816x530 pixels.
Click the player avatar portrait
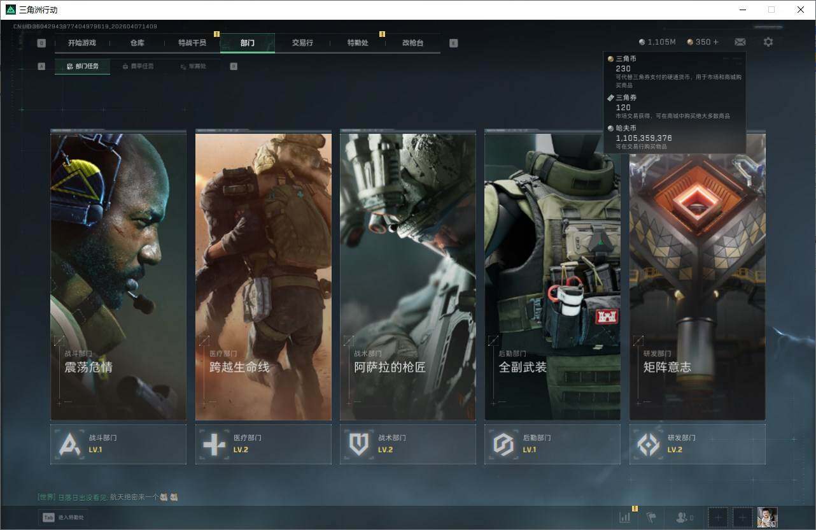tap(767, 517)
